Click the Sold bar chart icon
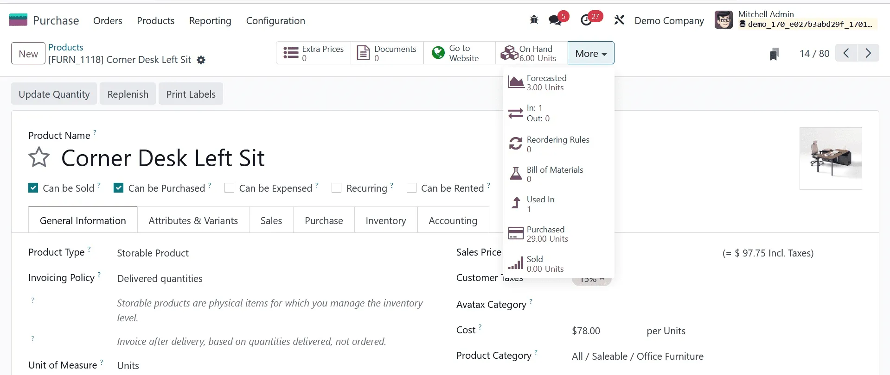The width and height of the screenshot is (890, 375). pyautogui.click(x=516, y=263)
